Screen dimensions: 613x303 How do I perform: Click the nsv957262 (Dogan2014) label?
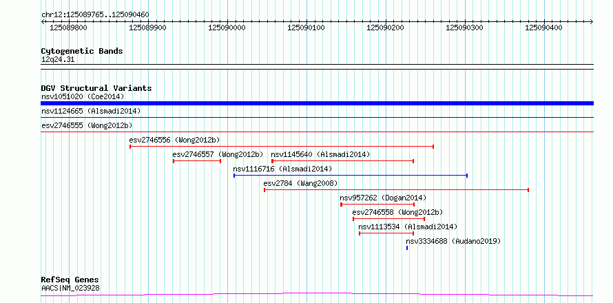383,198
